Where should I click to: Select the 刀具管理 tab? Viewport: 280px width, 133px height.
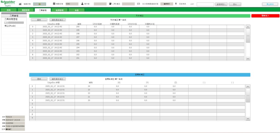[x=42, y=10]
